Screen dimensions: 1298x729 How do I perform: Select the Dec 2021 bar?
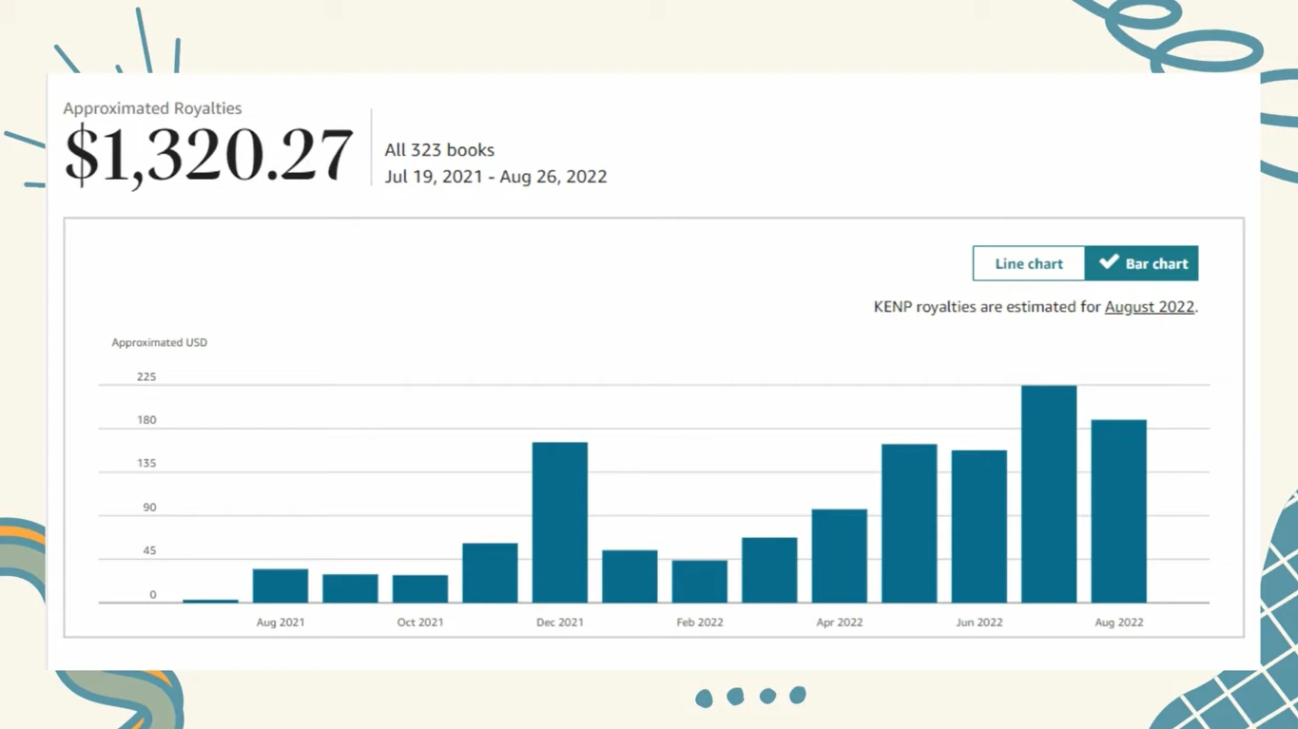pyautogui.click(x=559, y=523)
